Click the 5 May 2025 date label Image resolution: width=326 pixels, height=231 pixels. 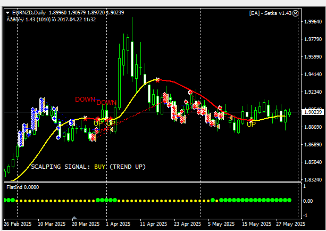point(221,224)
